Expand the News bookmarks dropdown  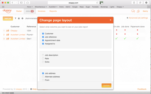coord(30,7)
